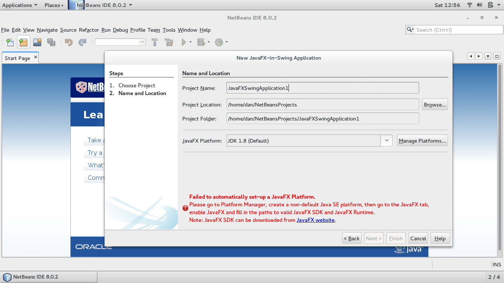Viewport: 504px width, 283px height.
Task: Close the Start Page tab
Action: (36, 57)
